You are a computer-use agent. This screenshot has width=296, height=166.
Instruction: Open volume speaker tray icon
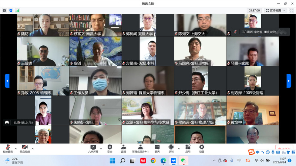coord(262,160)
